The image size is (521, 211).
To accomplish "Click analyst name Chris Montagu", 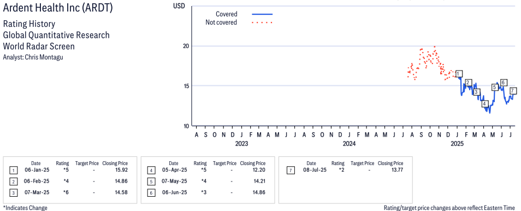I will [44, 57].
